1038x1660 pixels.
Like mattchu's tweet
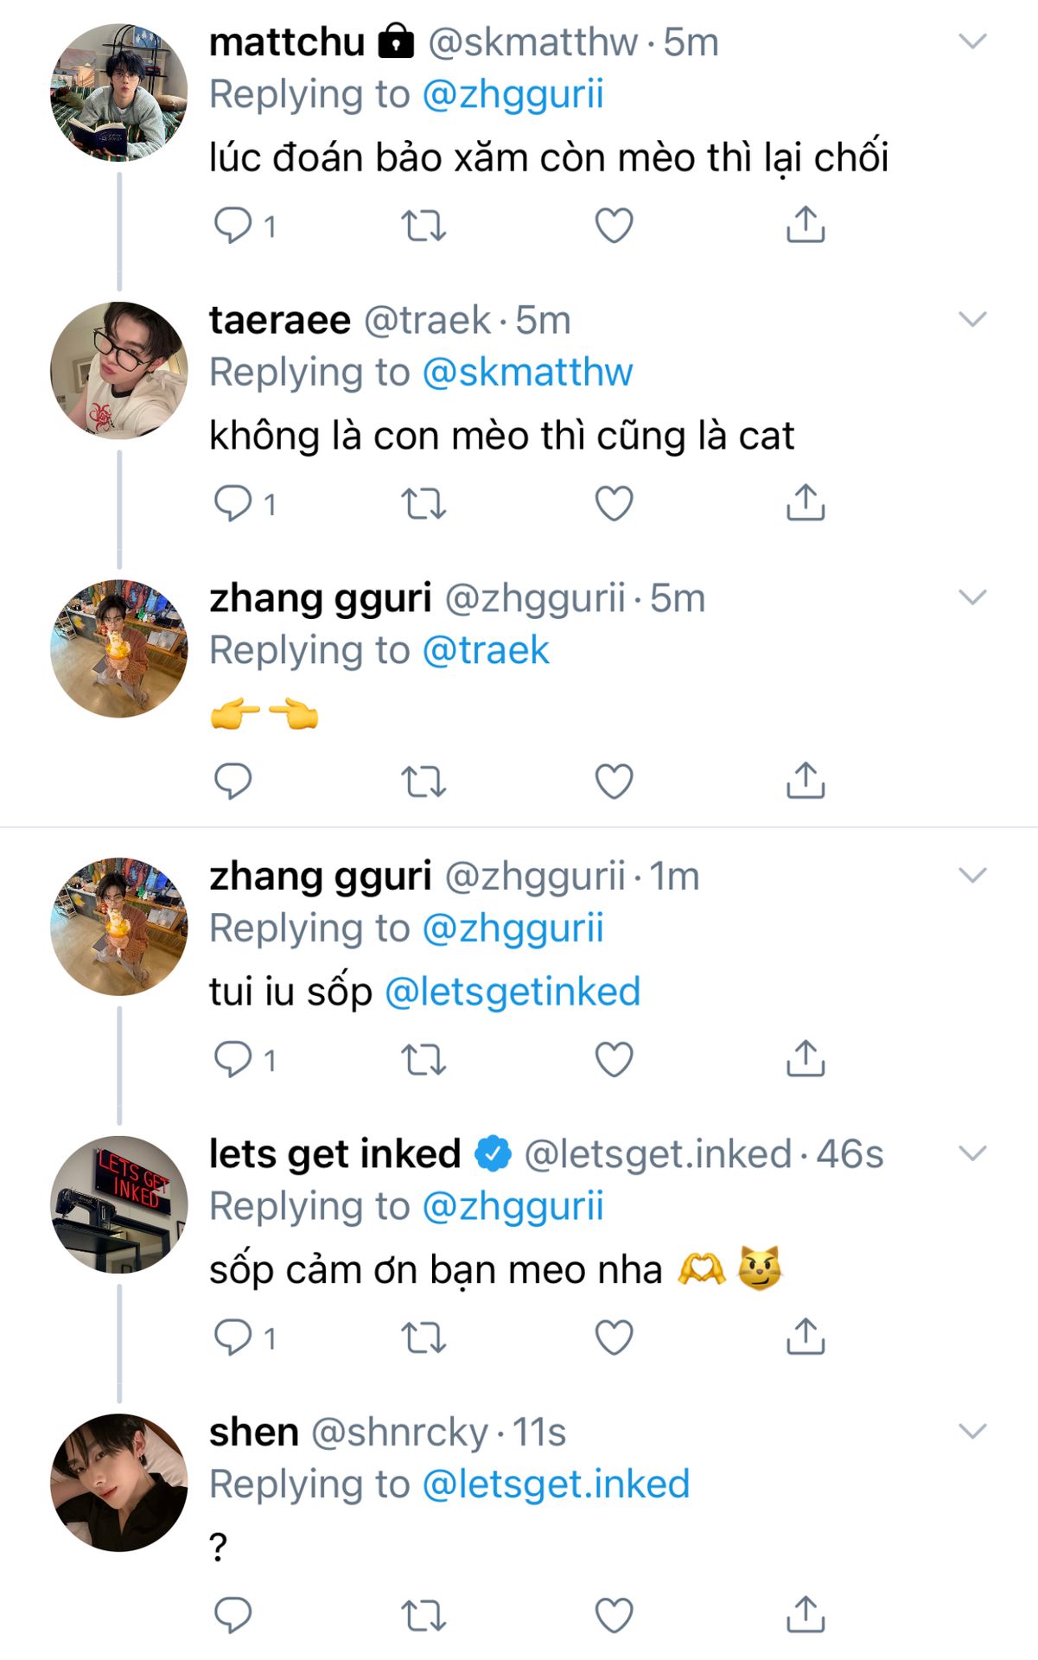(615, 226)
